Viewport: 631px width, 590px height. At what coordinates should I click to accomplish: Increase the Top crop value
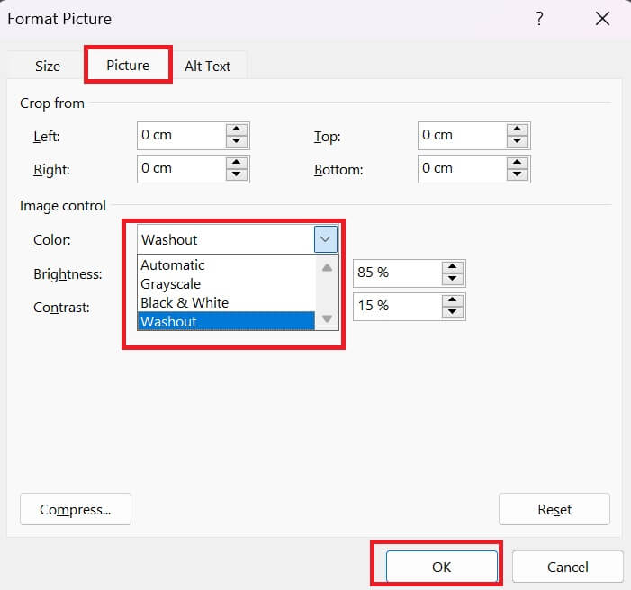click(x=517, y=130)
